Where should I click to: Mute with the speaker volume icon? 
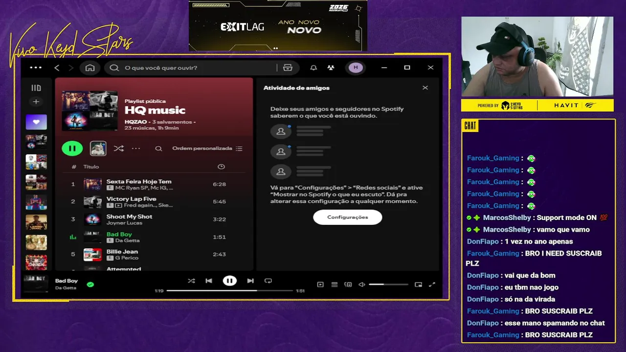pyautogui.click(x=362, y=285)
